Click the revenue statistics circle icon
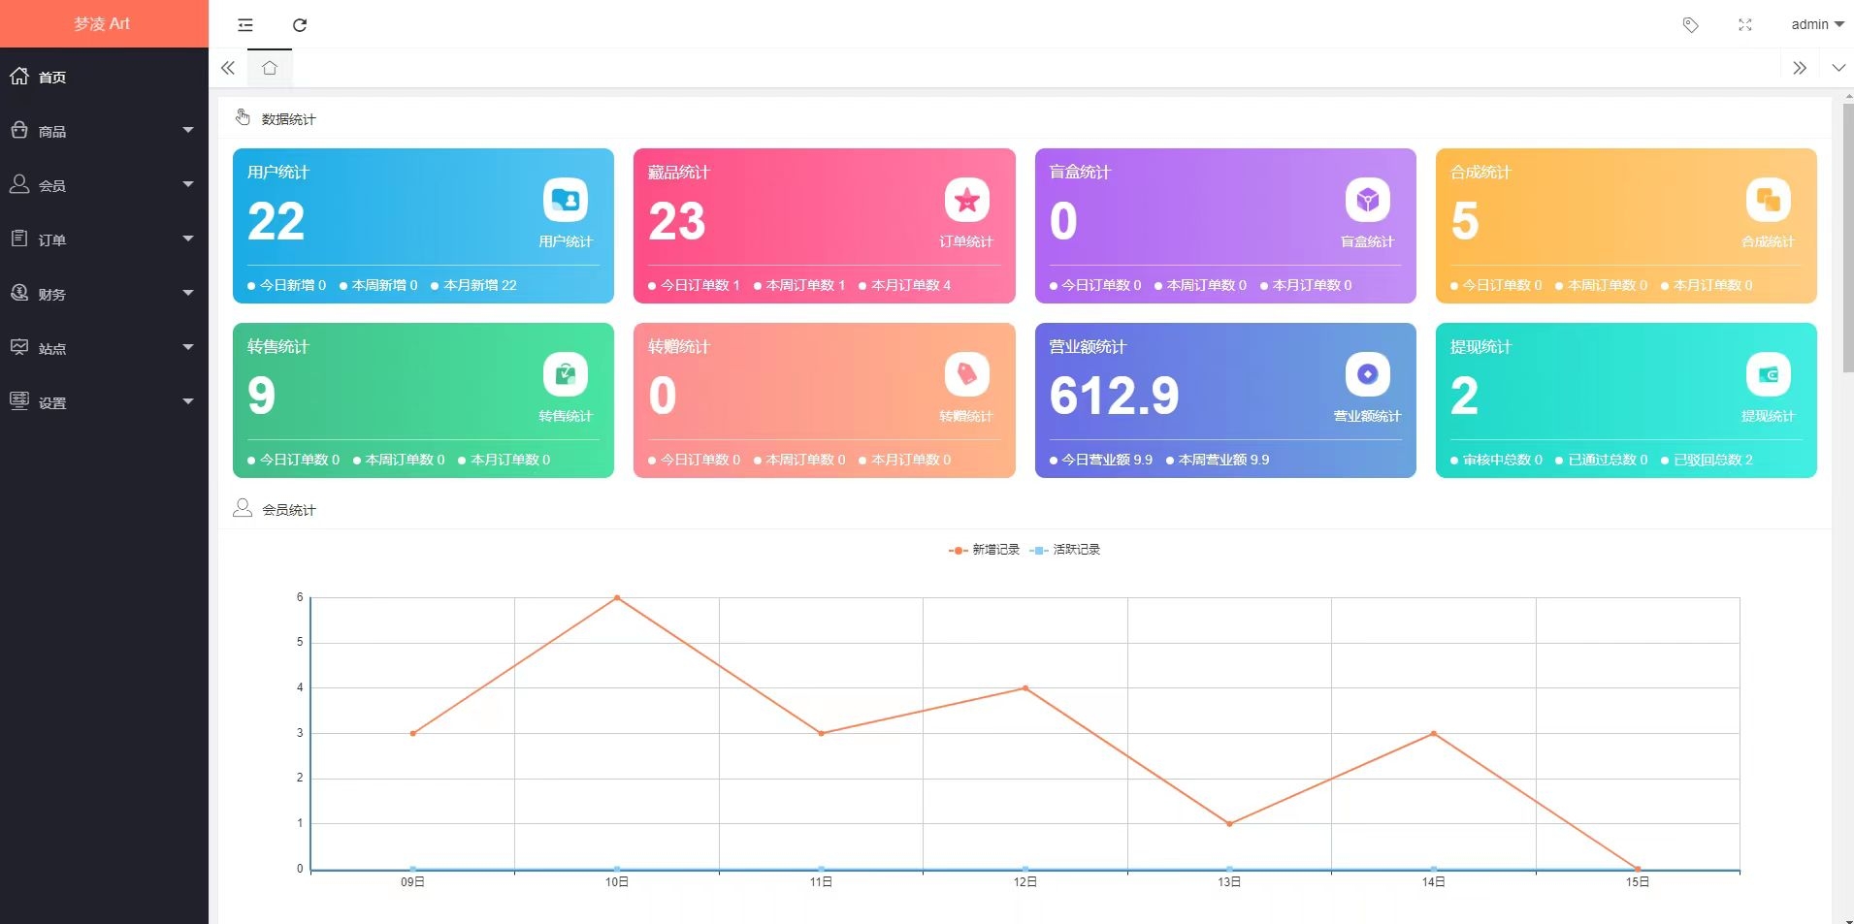The height and width of the screenshot is (924, 1854). (1367, 375)
